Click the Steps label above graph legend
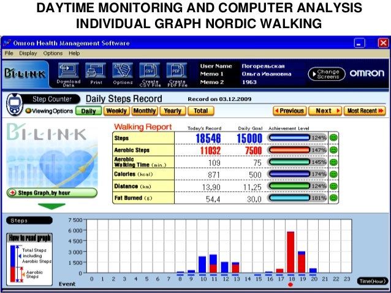The width and height of the screenshot is (391, 293). click(29, 221)
